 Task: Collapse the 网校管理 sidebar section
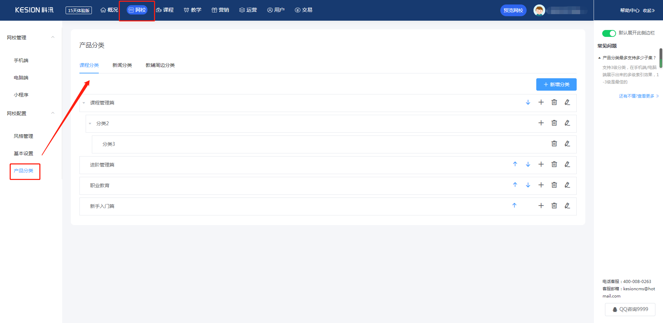(53, 37)
